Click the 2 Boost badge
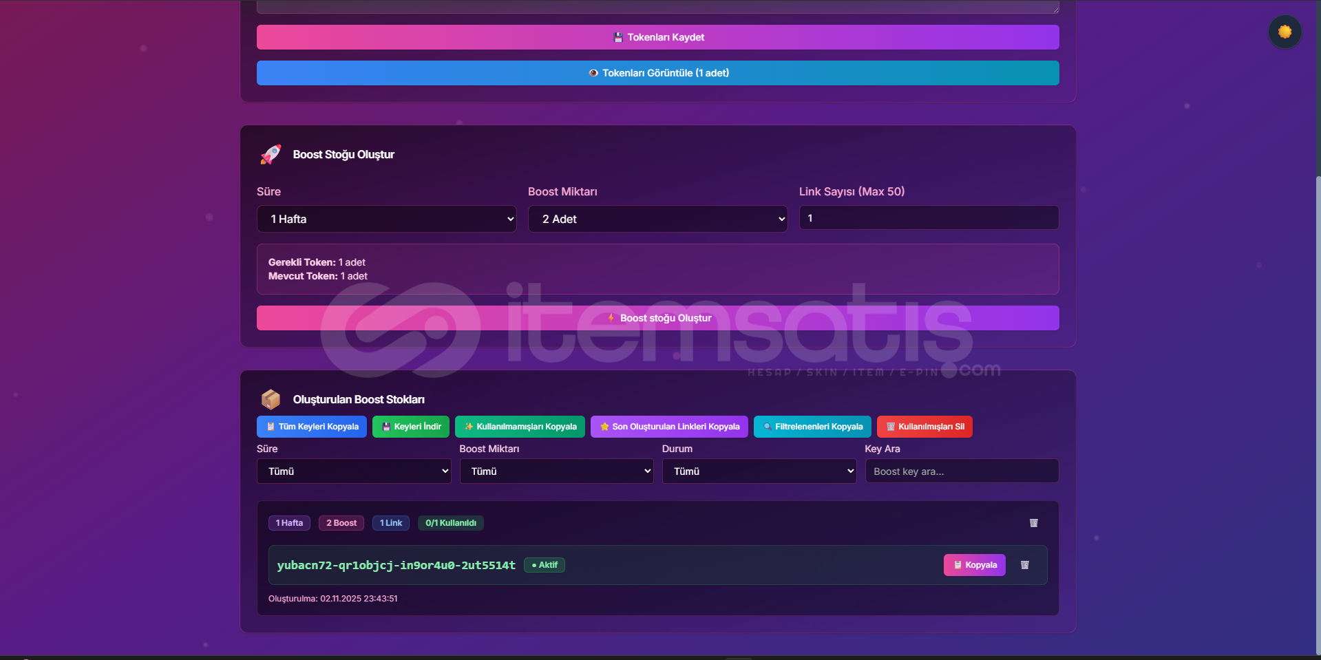 (x=341, y=523)
